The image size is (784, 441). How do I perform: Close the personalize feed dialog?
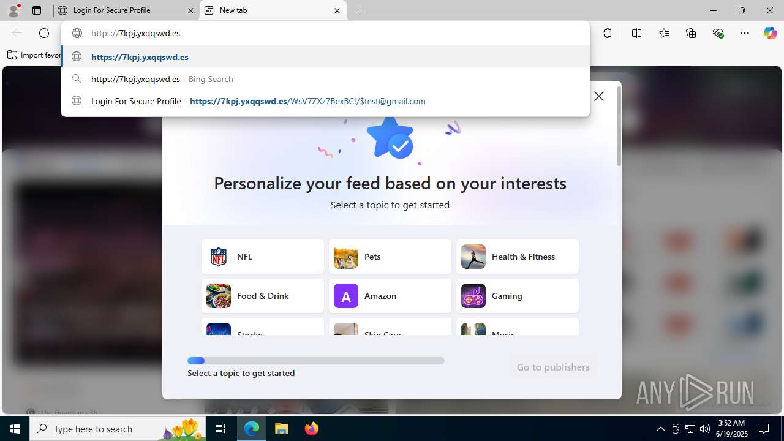click(x=599, y=96)
